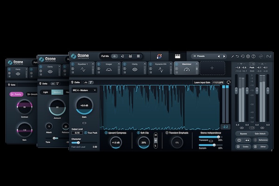Click Learn Input Gain

pyautogui.click(x=202, y=83)
